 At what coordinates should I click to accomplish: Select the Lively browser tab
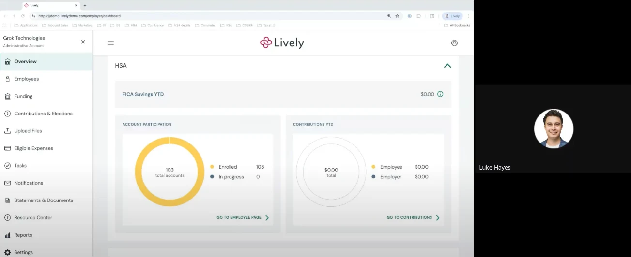click(51, 5)
